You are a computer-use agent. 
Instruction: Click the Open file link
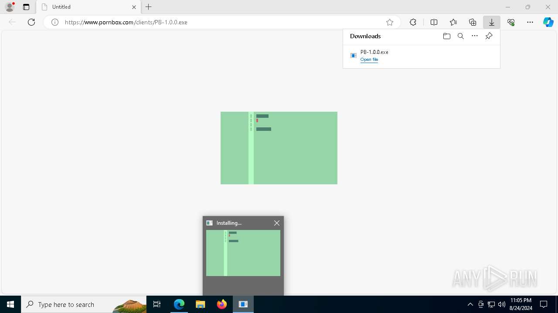click(x=369, y=60)
